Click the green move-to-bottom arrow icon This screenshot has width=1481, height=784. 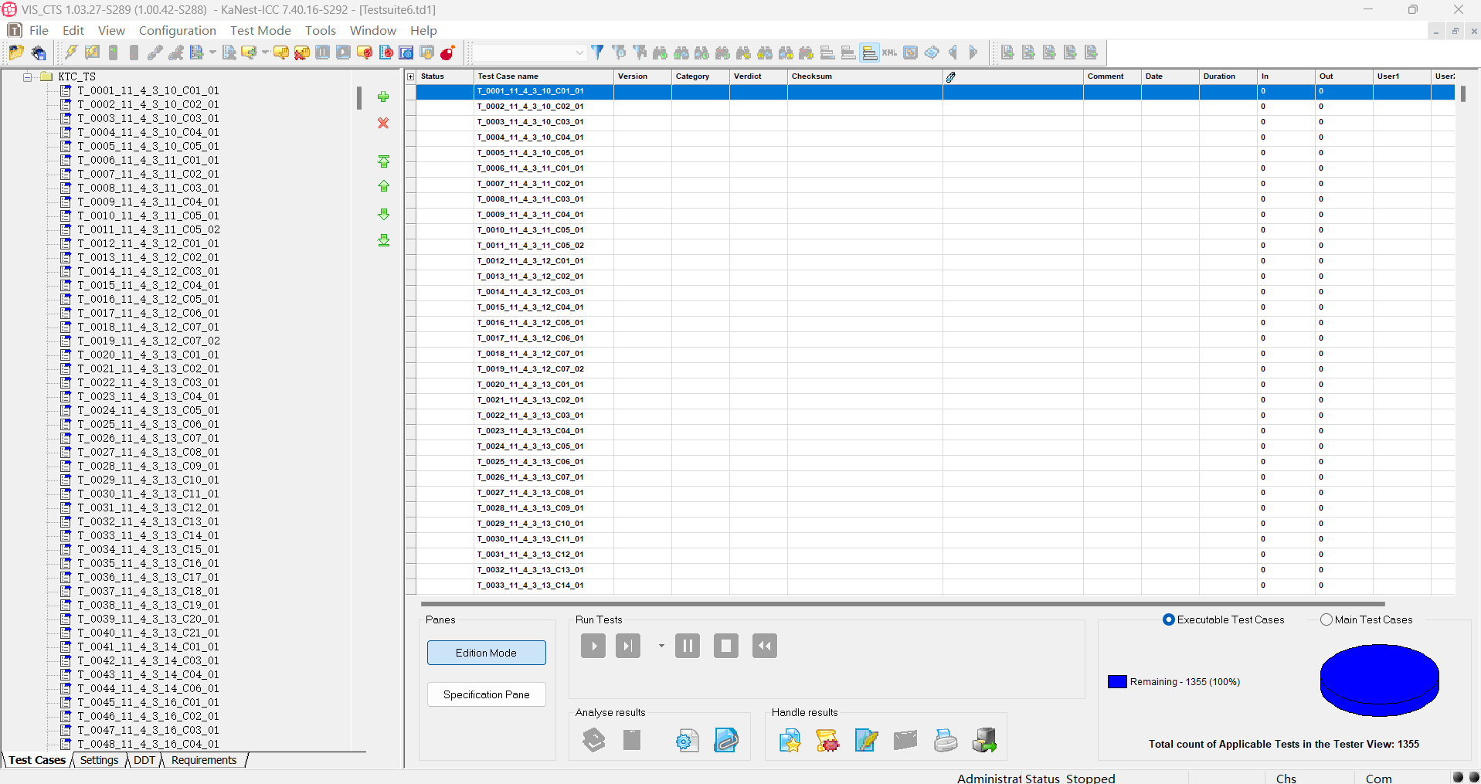[383, 241]
